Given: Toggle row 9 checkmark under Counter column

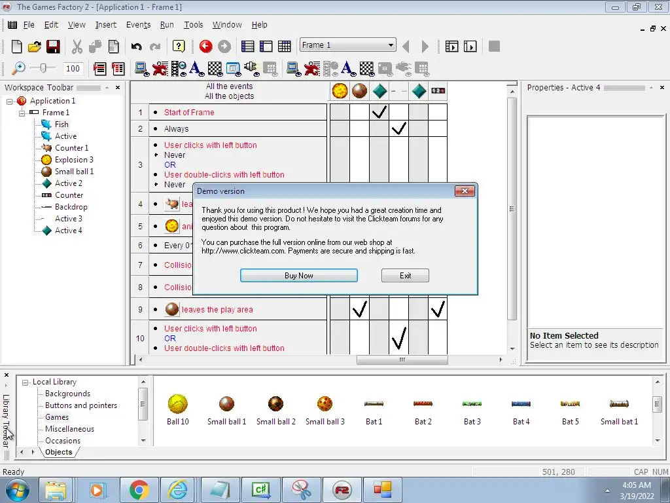Looking at the screenshot, I should (438, 309).
